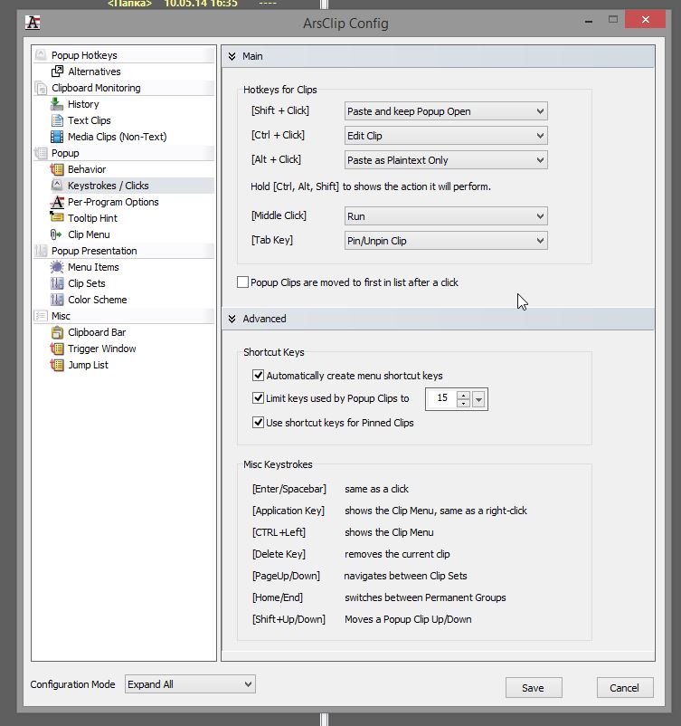
Task: Click the ArsClip app icon in title bar
Action: [33, 23]
